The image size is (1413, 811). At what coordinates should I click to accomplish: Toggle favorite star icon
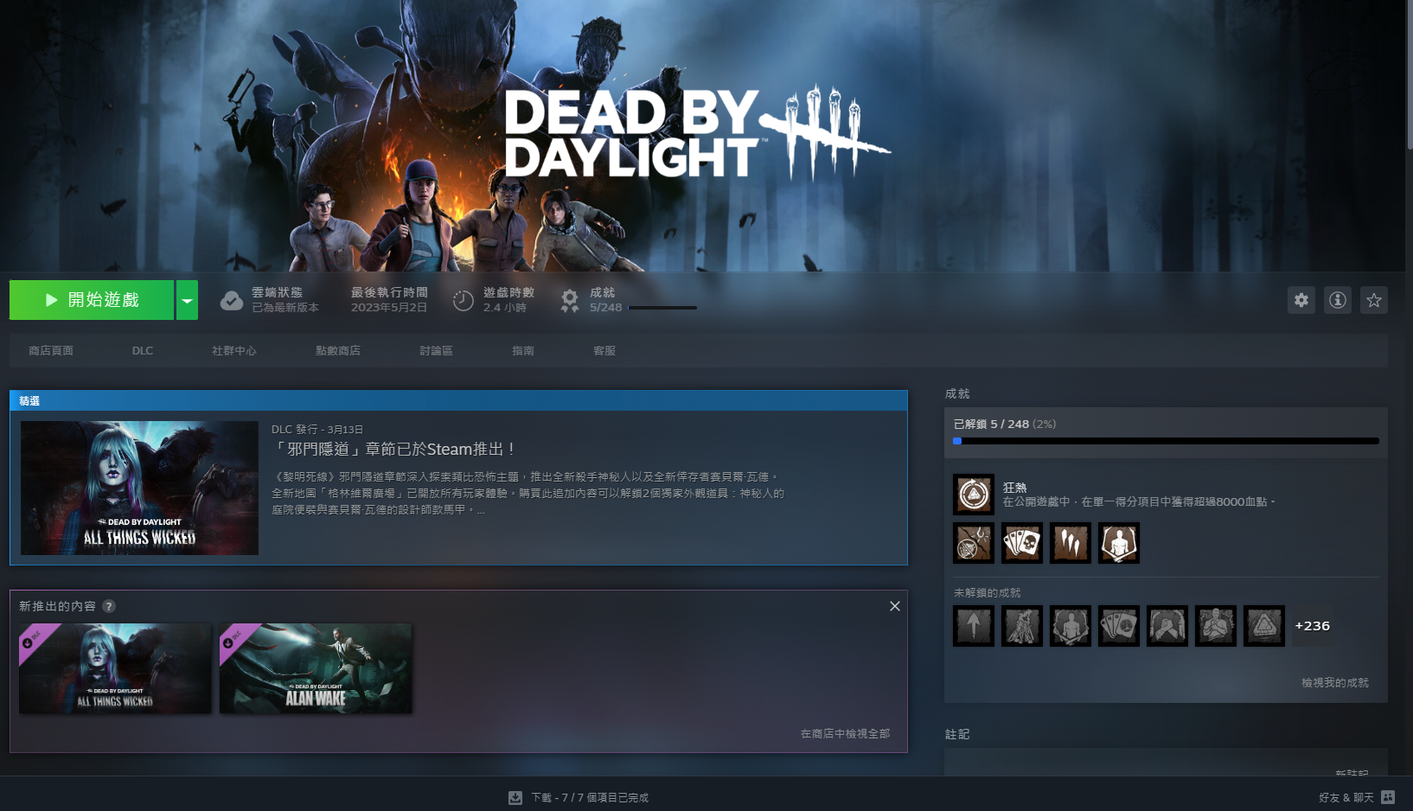click(1373, 300)
